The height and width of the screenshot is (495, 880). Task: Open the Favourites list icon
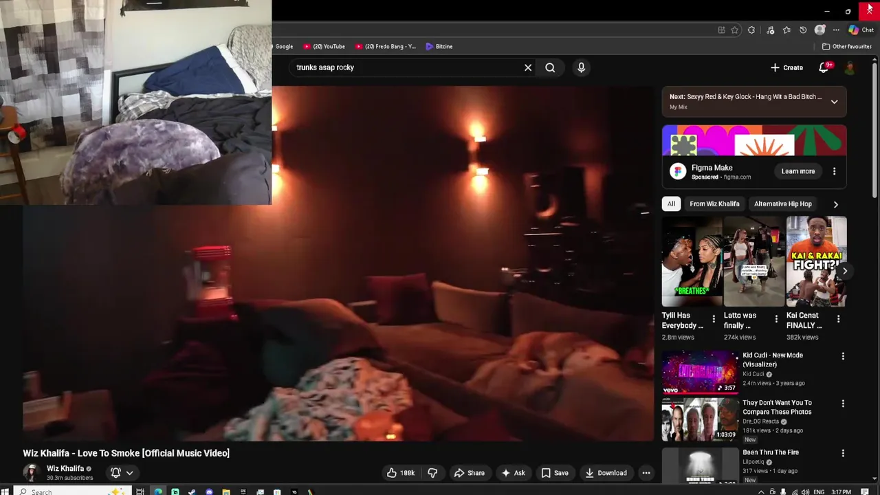(x=786, y=30)
